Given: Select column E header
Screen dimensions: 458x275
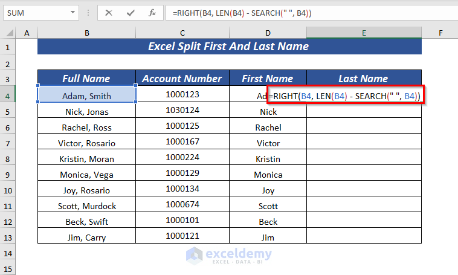Looking at the screenshot, I should click(364, 33).
